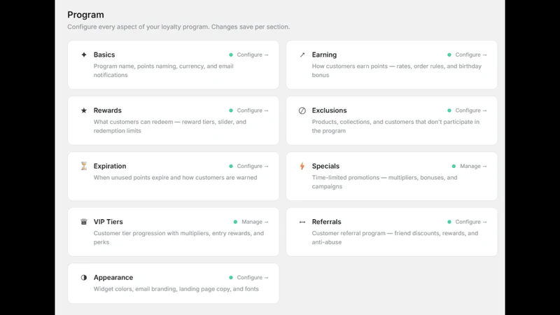Image resolution: width=560 pixels, height=315 pixels.
Task: Select Manage link for Specials
Action: coord(473,166)
